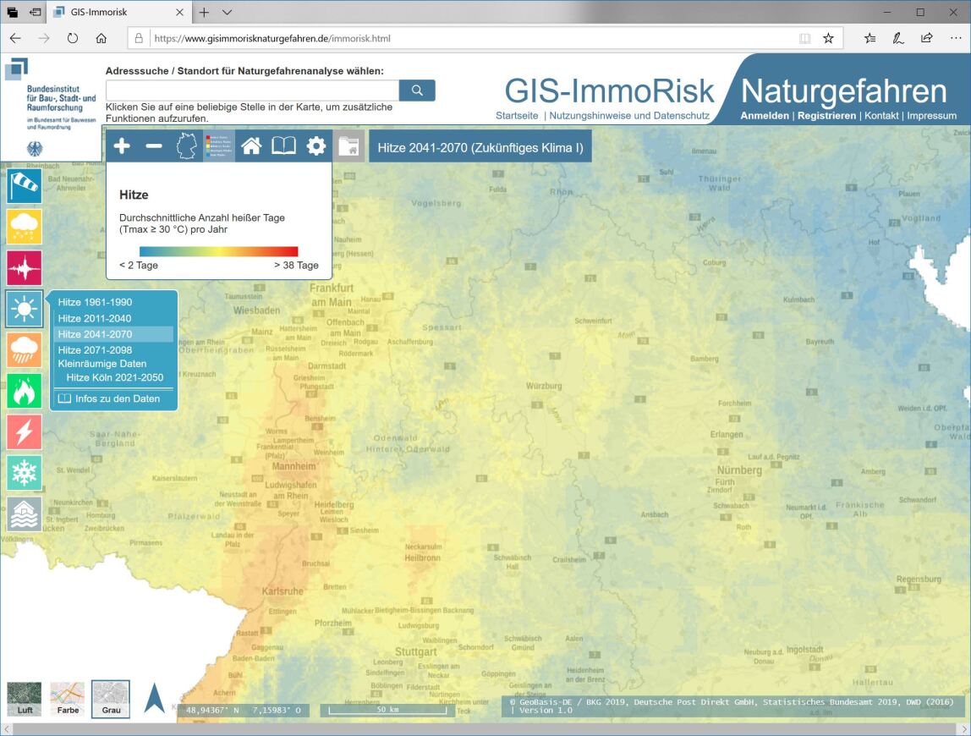Choose Hitze 1961-1990 layer
The image size is (971, 736).
pos(96,302)
